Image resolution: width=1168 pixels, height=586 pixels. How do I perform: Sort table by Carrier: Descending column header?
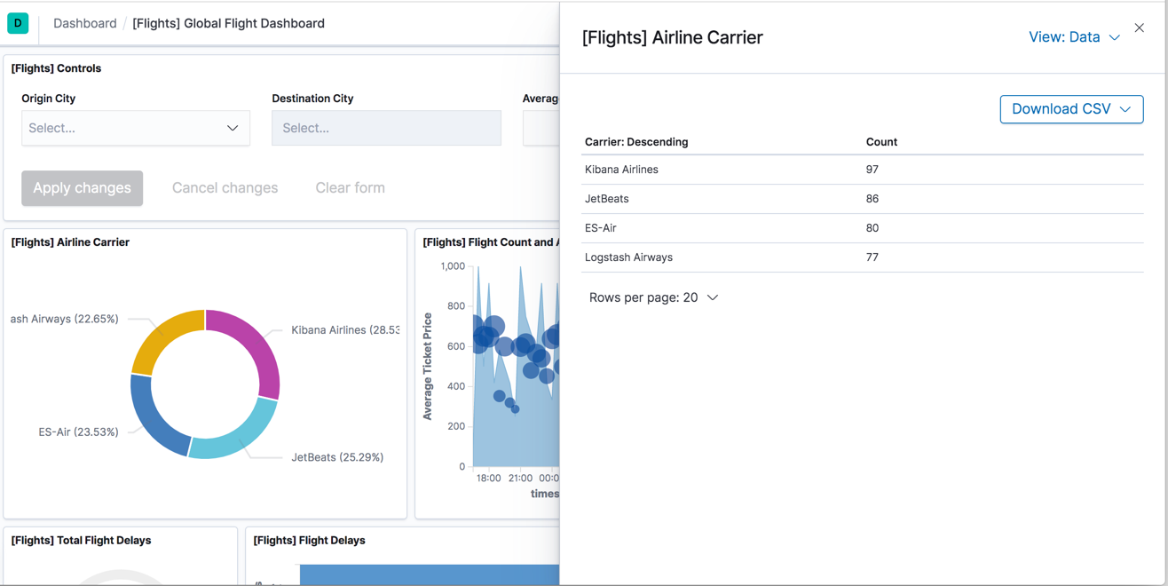tap(636, 142)
